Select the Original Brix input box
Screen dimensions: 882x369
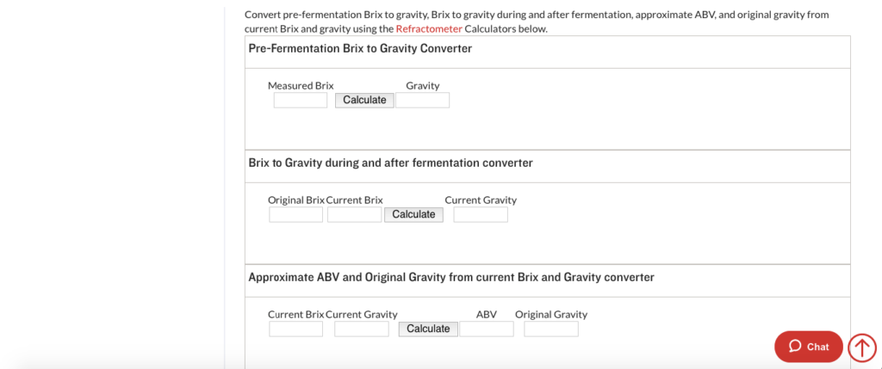296,214
